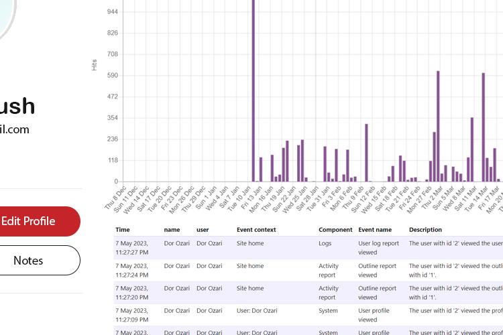
Task: Click the 944 y-axis label
Action: [x=113, y=12]
